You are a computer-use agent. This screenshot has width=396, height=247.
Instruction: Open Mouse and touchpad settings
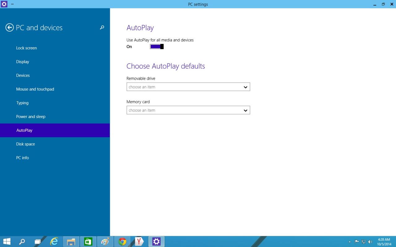pos(55,89)
